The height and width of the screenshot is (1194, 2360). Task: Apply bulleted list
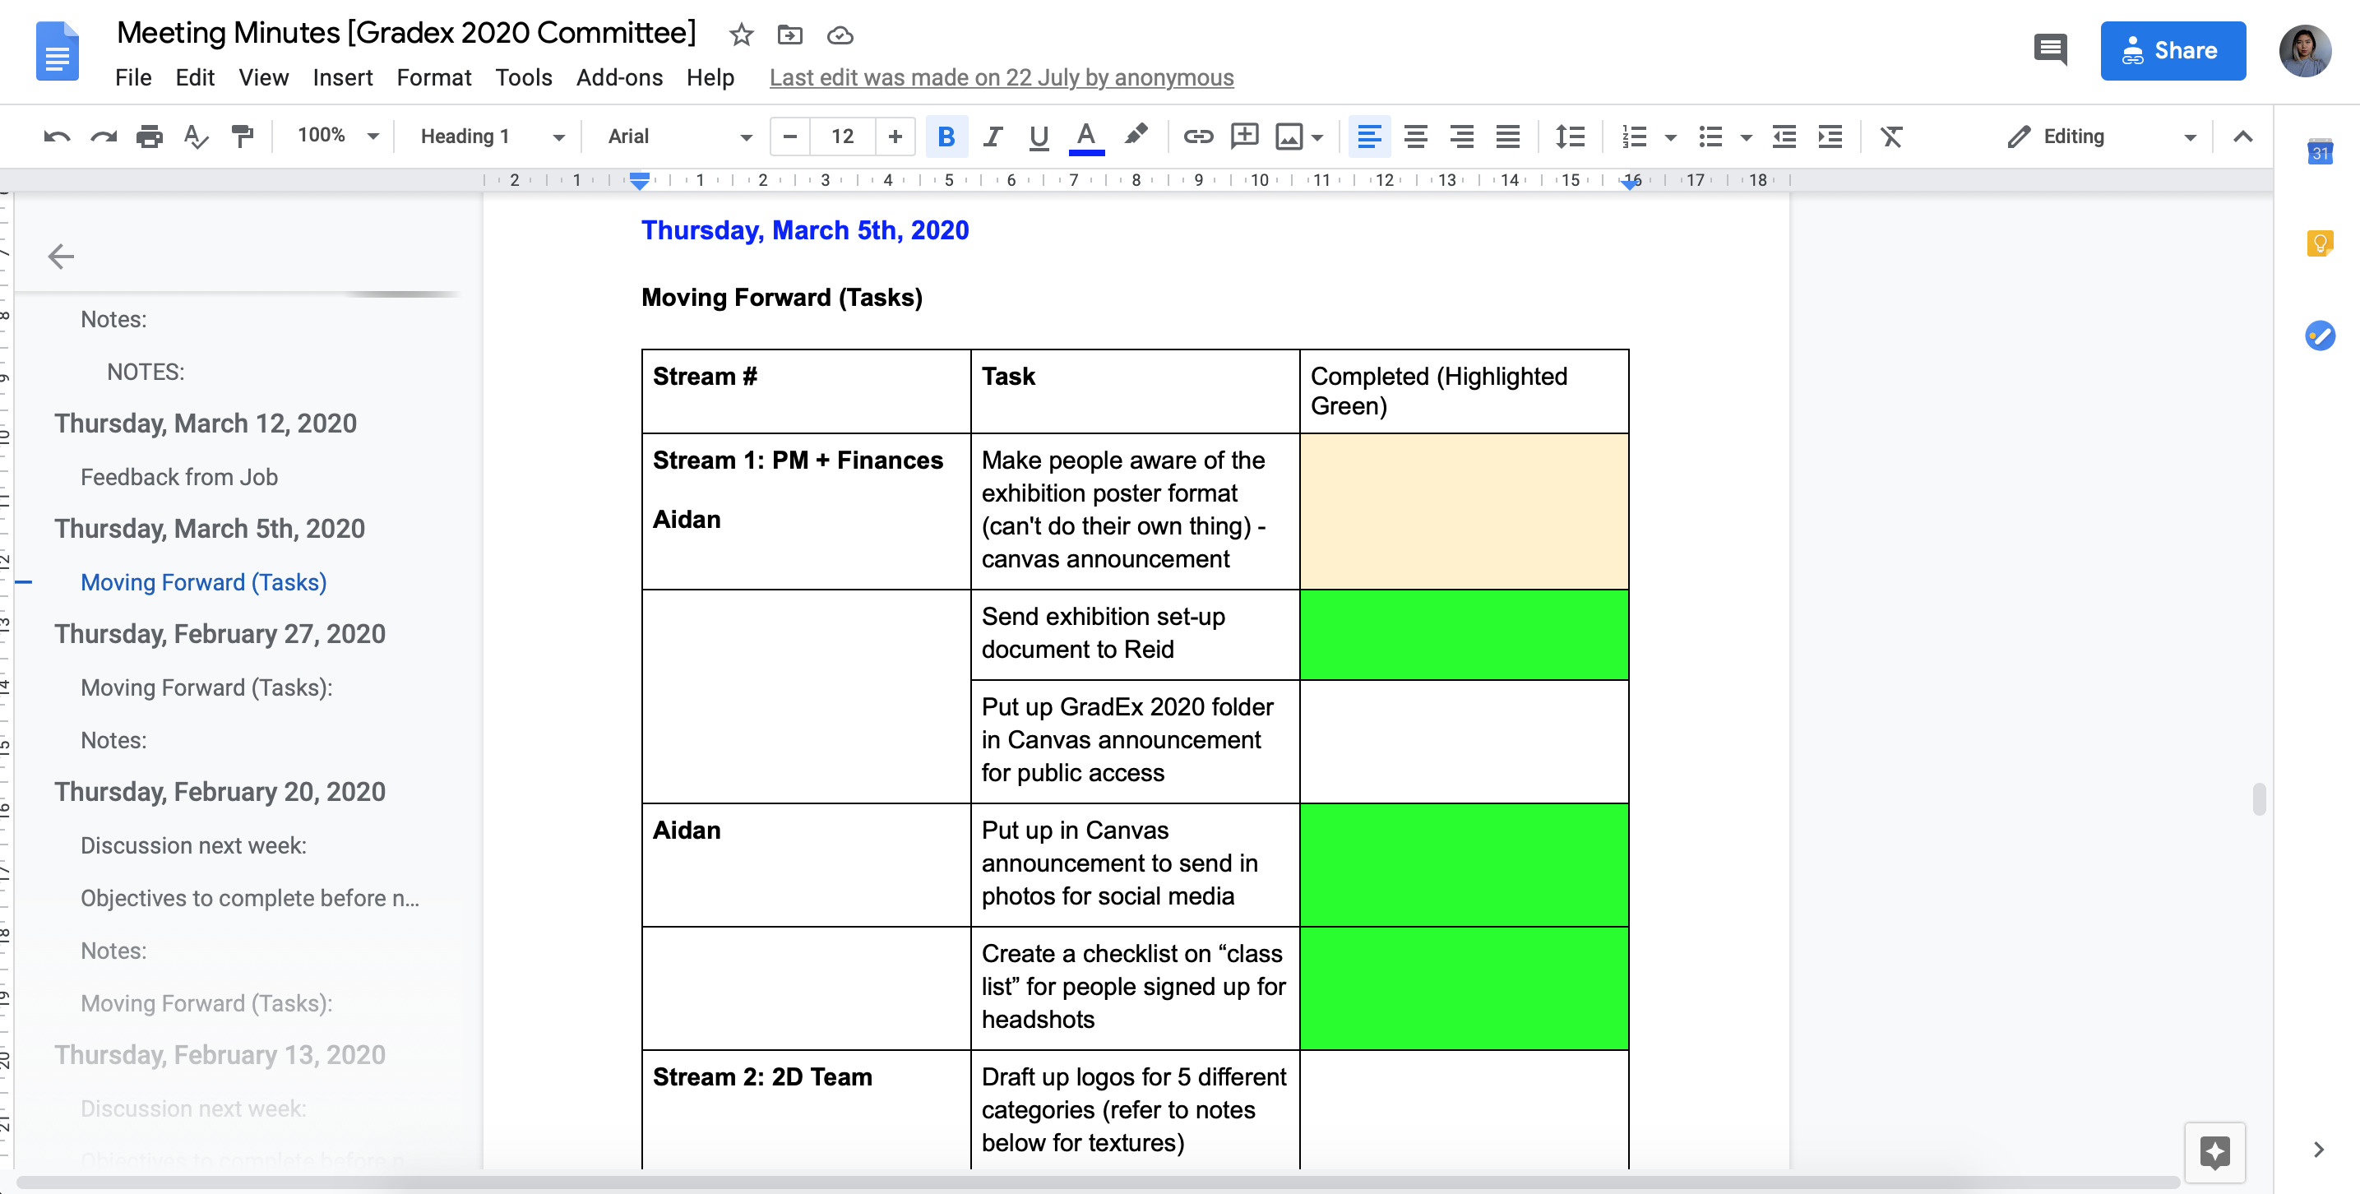coord(1710,137)
